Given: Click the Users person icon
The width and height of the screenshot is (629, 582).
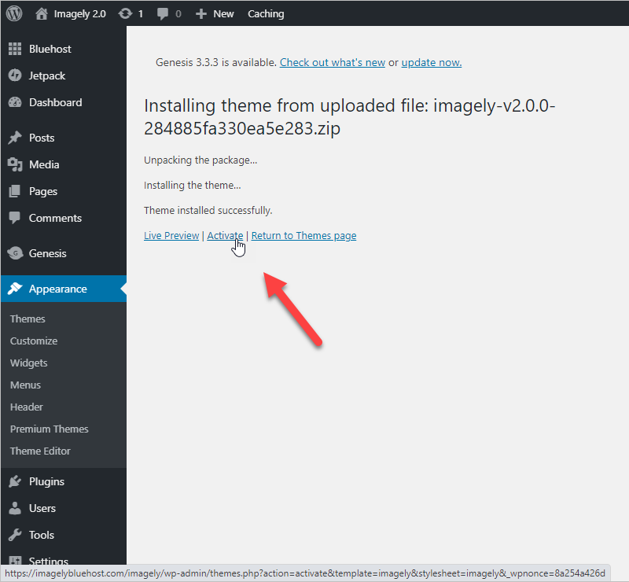Looking at the screenshot, I should (x=15, y=508).
